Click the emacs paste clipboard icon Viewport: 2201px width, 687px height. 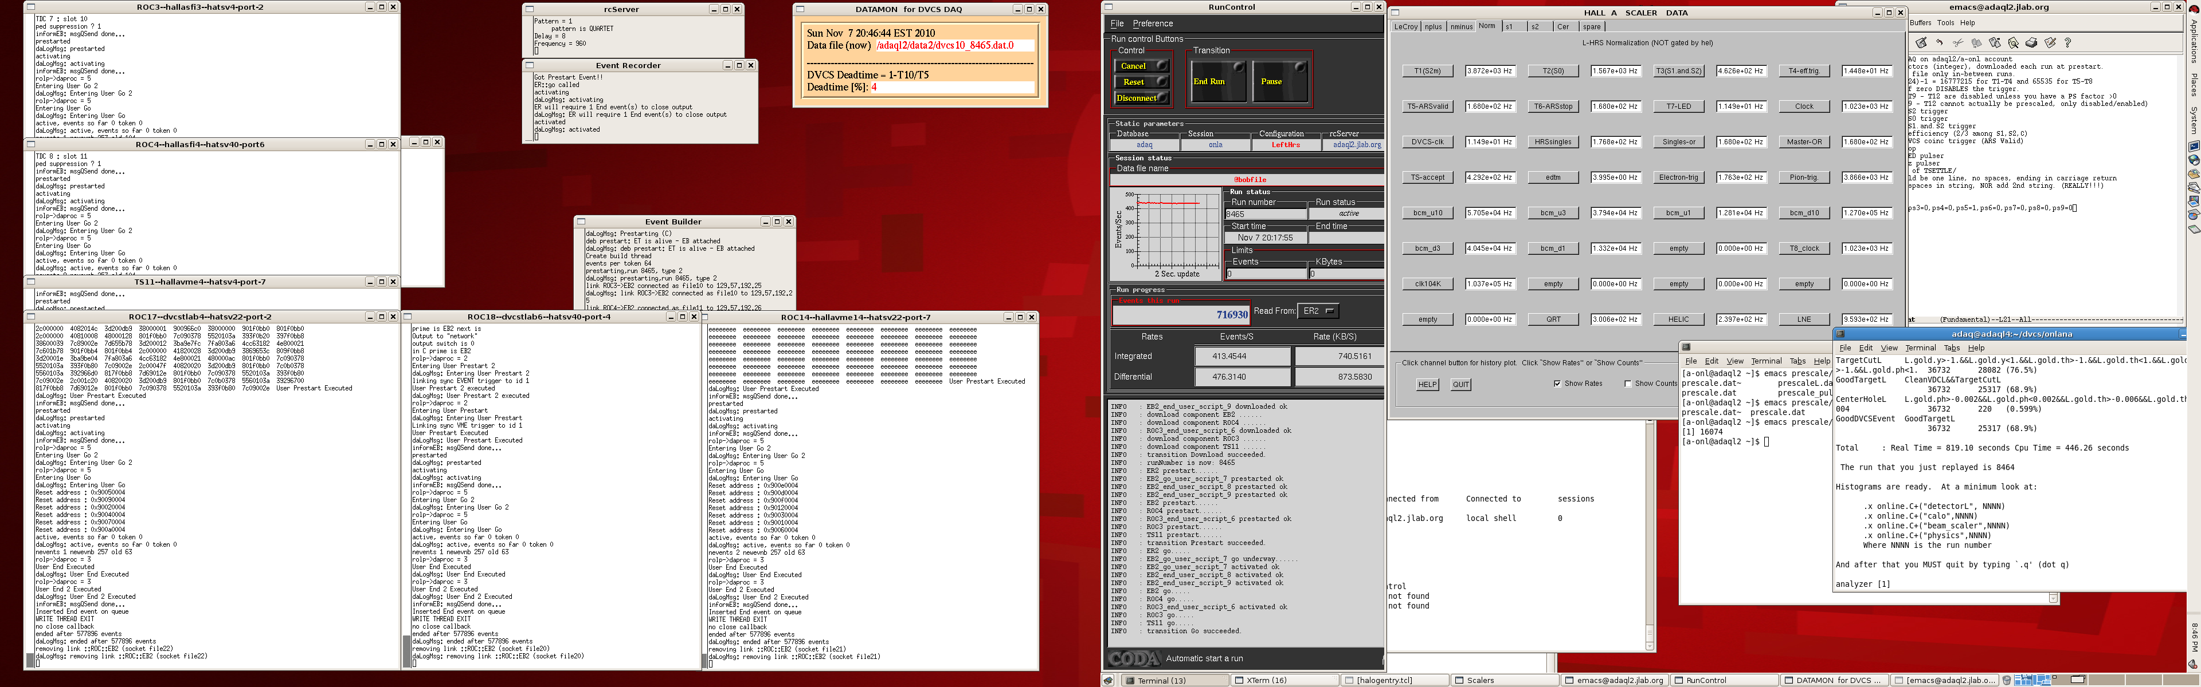coord(1994,43)
